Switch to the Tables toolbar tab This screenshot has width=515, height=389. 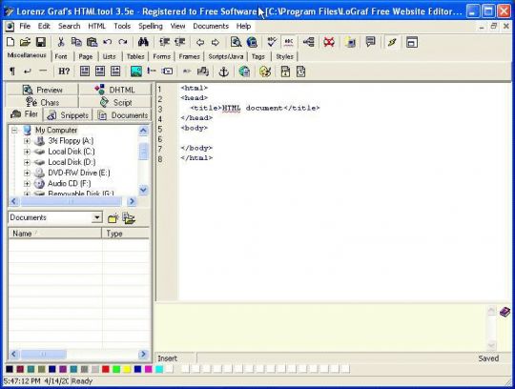(x=135, y=56)
